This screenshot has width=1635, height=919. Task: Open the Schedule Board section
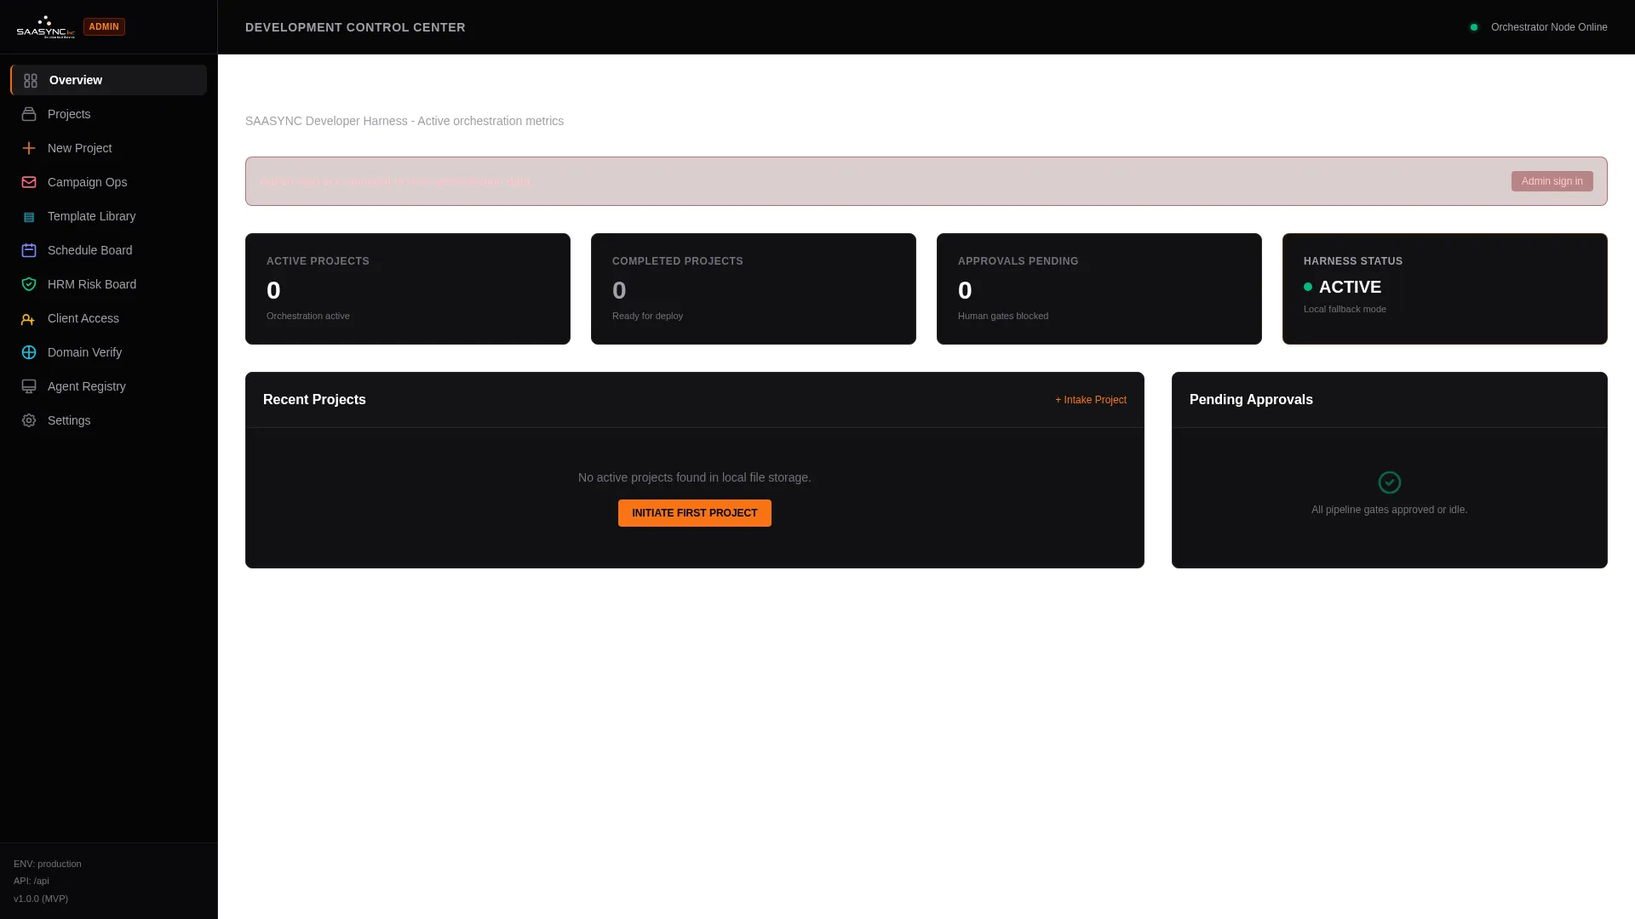coord(109,250)
